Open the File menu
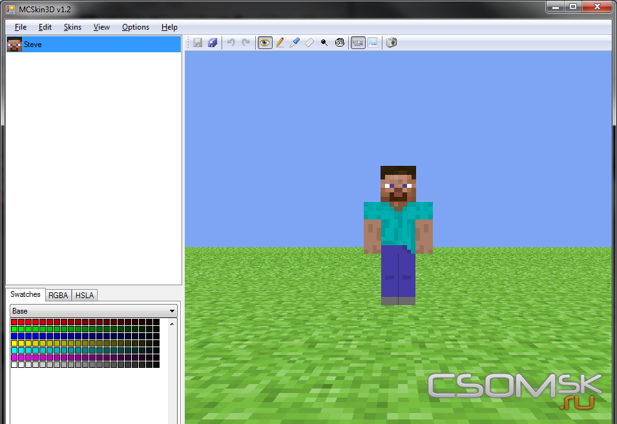Image resolution: width=617 pixels, height=424 pixels. [21, 27]
